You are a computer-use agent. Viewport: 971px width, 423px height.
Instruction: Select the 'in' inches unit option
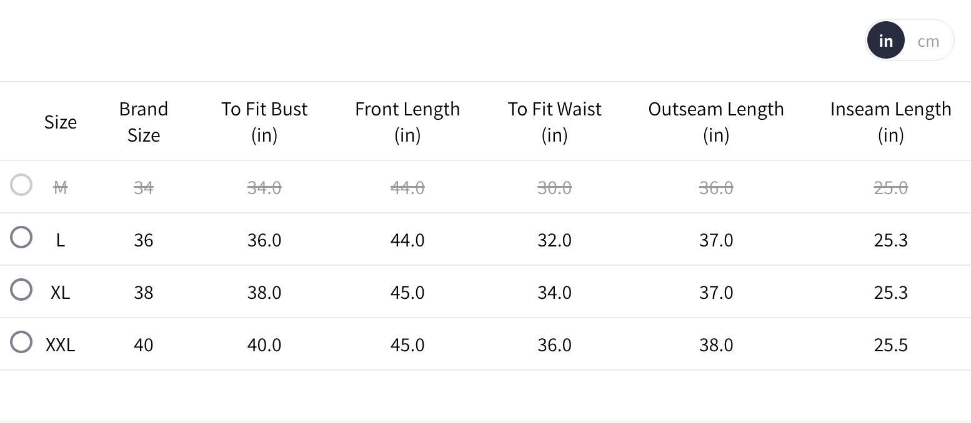coord(885,41)
